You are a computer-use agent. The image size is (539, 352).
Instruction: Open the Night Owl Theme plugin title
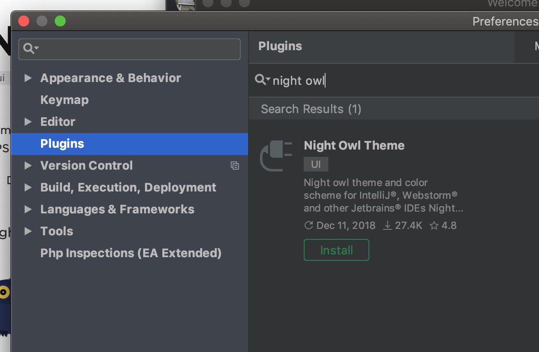coord(354,145)
